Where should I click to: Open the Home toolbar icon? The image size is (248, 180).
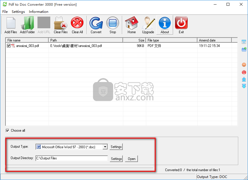pyautogui.click(x=132, y=25)
